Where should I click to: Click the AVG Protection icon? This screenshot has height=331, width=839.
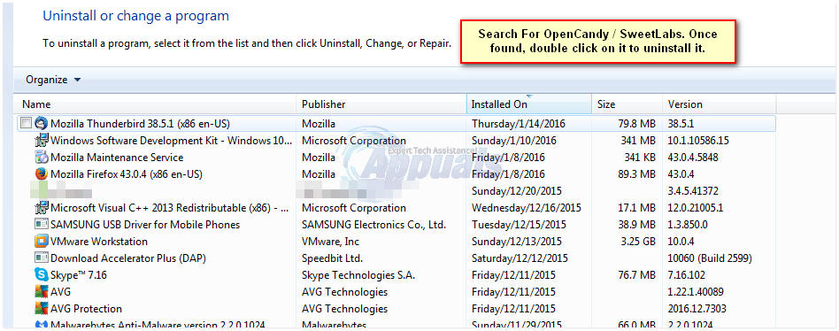pos(42,309)
